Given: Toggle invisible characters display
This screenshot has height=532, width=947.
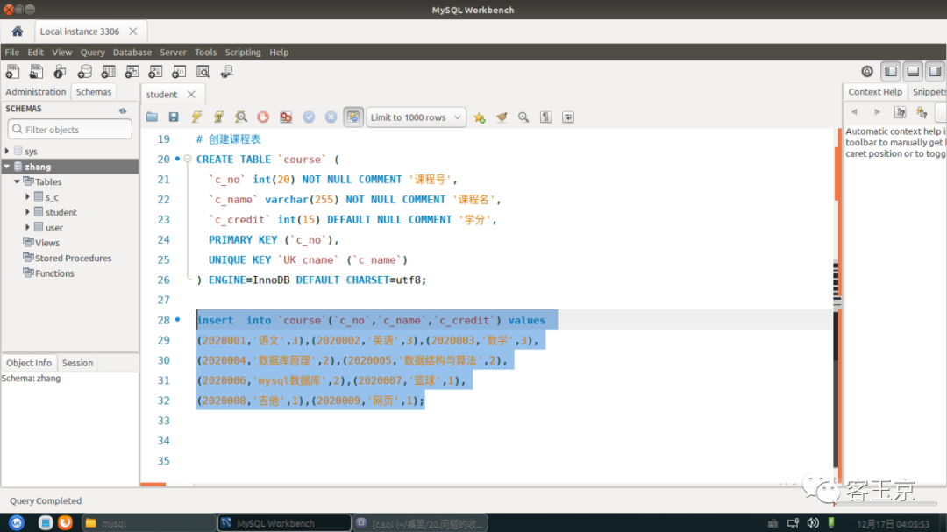Looking at the screenshot, I should click(x=546, y=117).
